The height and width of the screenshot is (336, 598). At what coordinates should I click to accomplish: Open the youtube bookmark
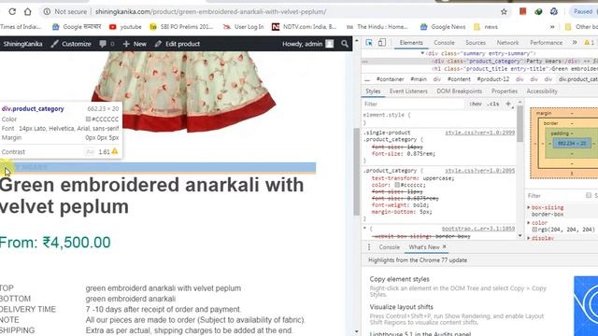(x=125, y=27)
